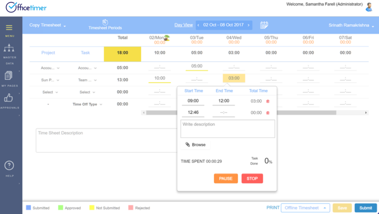Open the Accou... task dropdown
This screenshot has height=214, width=379.
tap(87, 68)
